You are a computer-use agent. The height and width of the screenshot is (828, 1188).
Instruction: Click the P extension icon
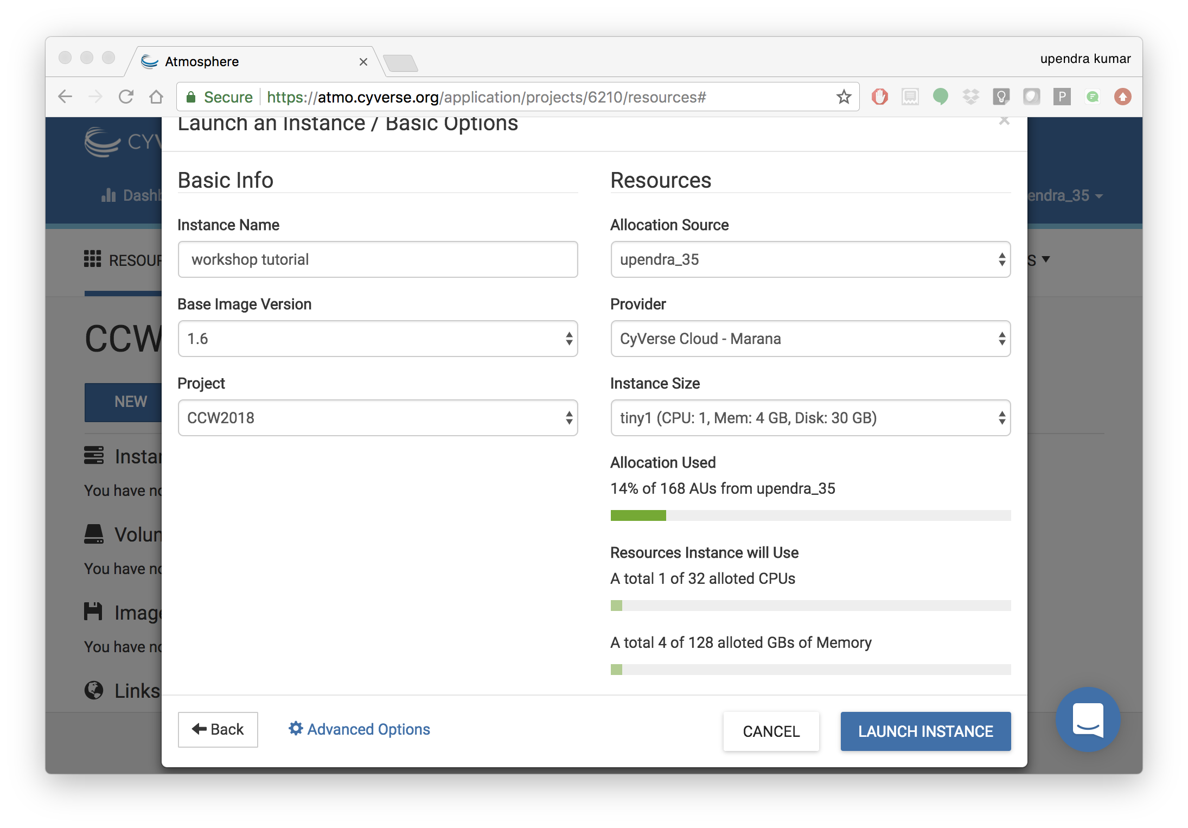pos(1062,97)
